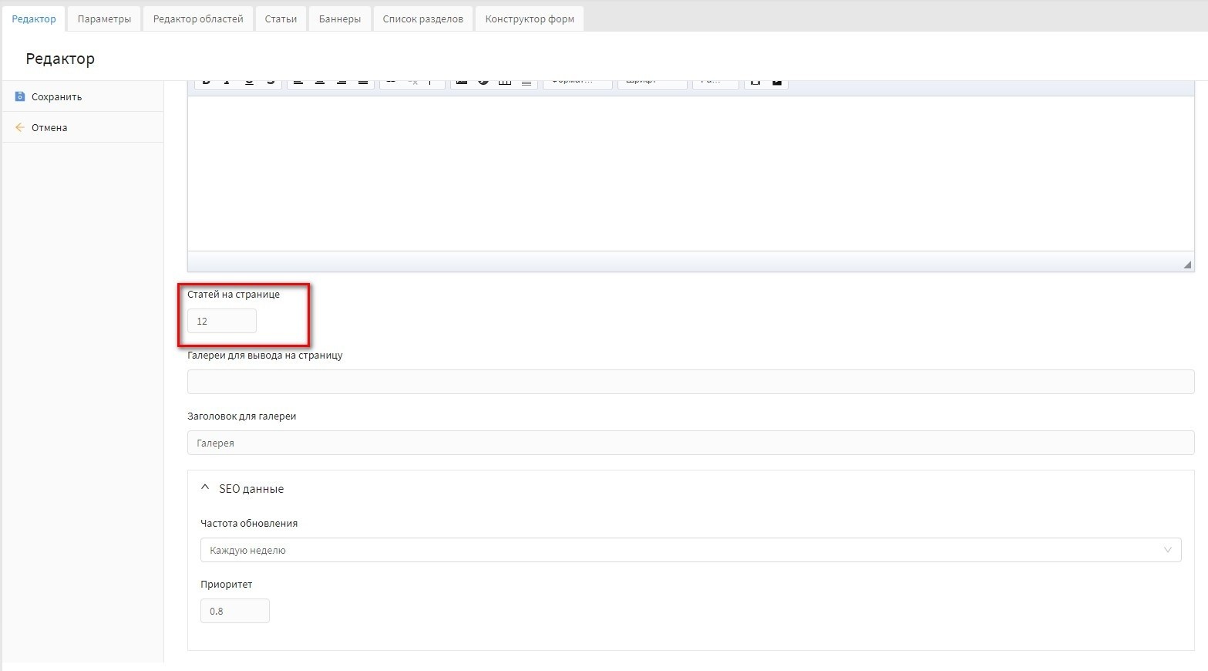Collapse the SEO данные section

pos(205,488)
